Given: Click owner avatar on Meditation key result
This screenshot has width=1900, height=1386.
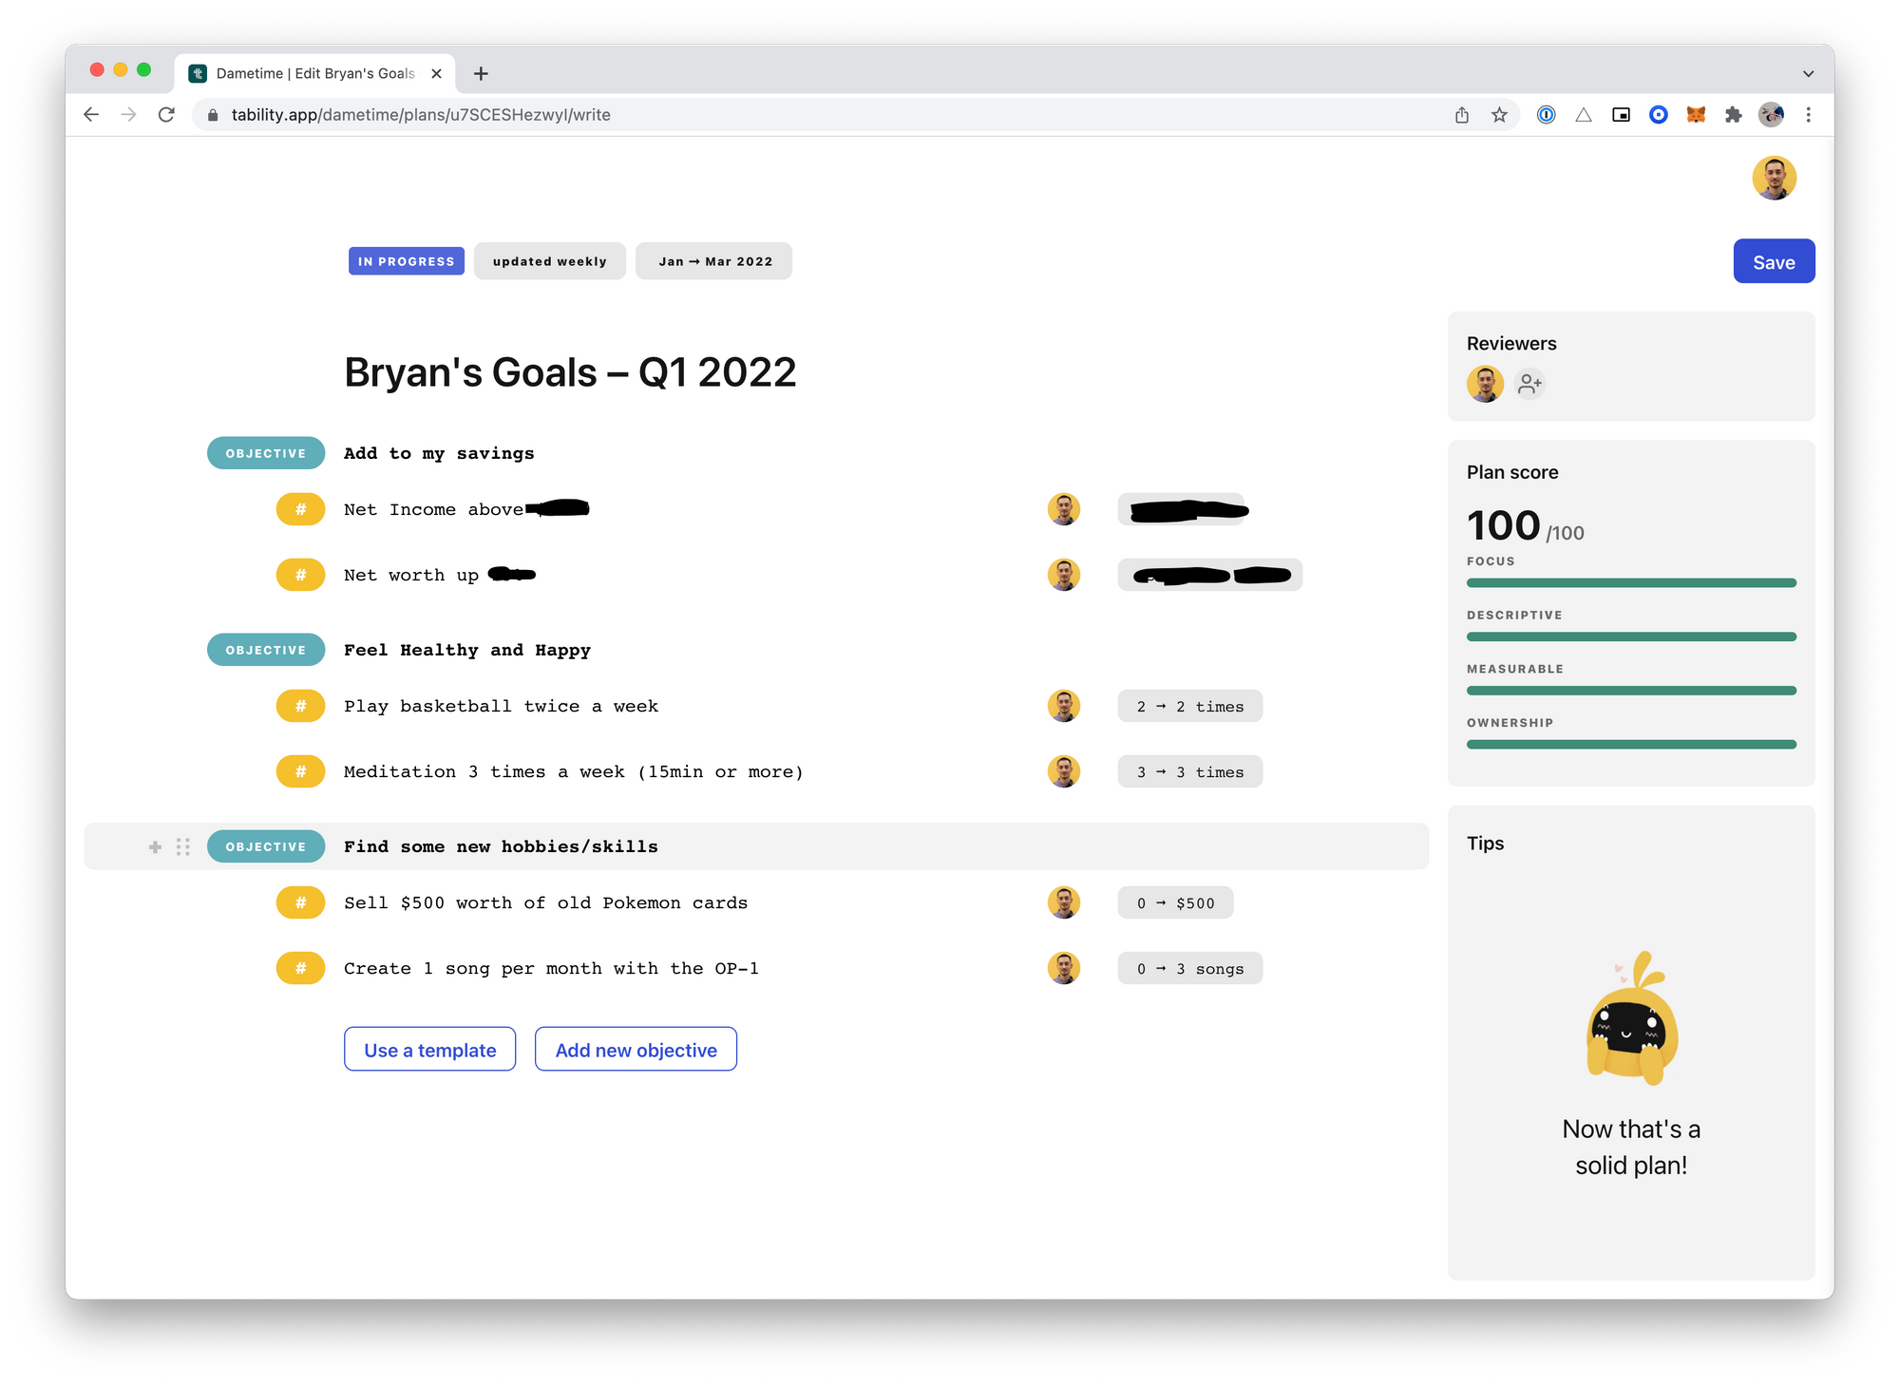Looking at the screenshot, I should (1063, 771).
